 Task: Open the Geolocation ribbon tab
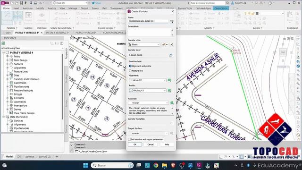click(x=221, y=8)
